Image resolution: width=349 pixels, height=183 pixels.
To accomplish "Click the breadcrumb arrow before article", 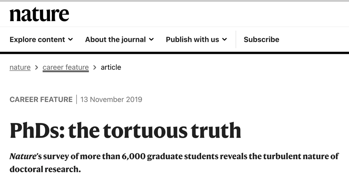I will tap(95, 68).
